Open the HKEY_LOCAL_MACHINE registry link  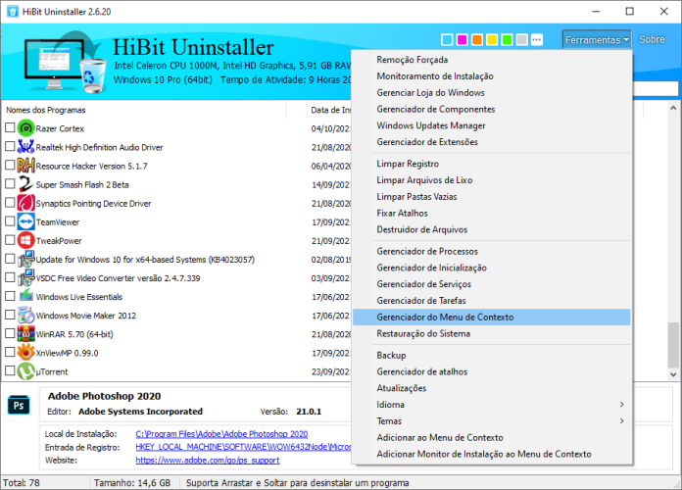pyautogui.click(x=243, y=447)
